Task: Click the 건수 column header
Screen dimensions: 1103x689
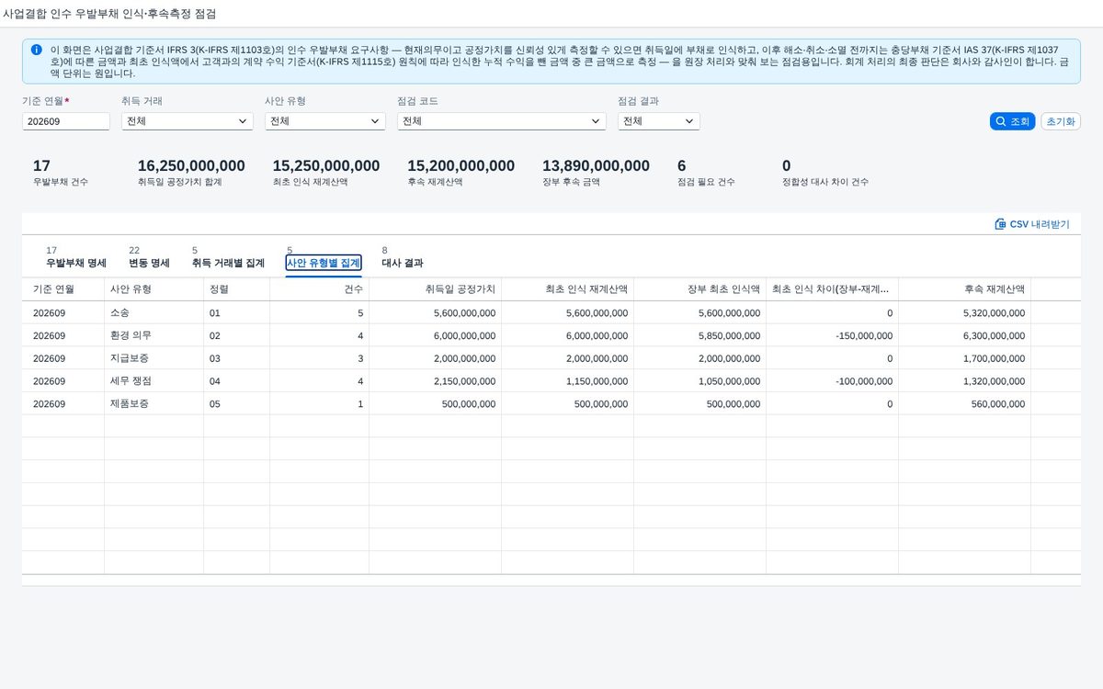Action: (x=320, y=289)
